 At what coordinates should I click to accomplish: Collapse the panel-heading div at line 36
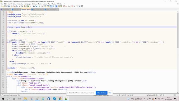[7, 87]
